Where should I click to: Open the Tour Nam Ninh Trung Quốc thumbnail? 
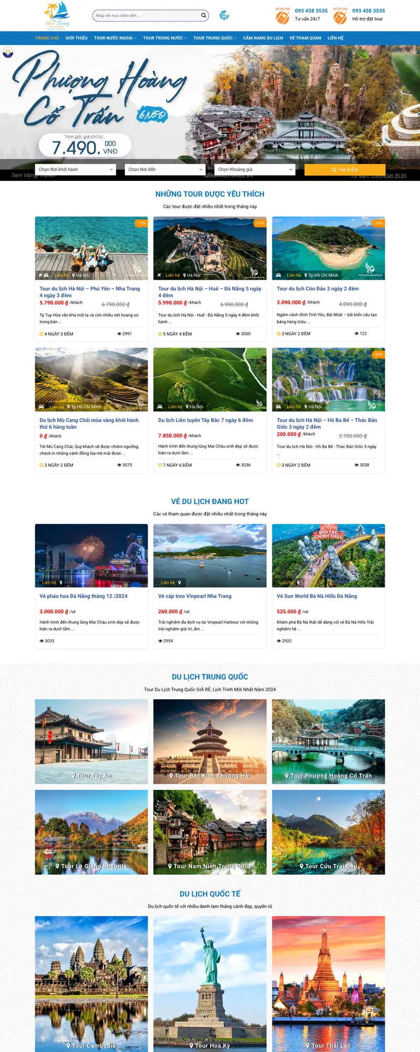(210, 832)
